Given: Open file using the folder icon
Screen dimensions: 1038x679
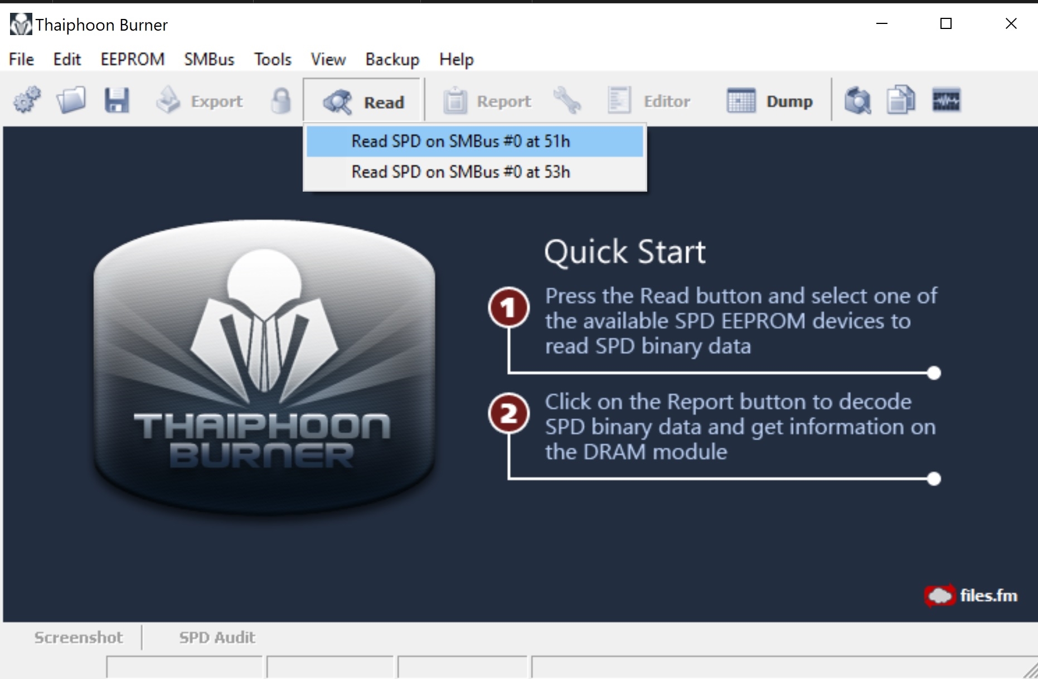Looking at the screenshot, I should coord(71,101).
